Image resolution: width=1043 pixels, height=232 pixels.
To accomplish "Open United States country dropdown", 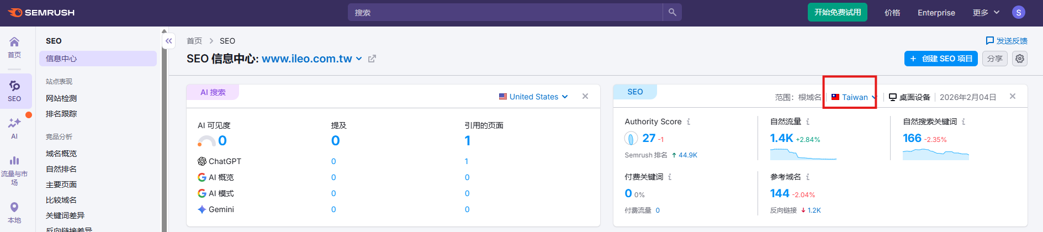I will pyautogui.click(x=533, y=97).
